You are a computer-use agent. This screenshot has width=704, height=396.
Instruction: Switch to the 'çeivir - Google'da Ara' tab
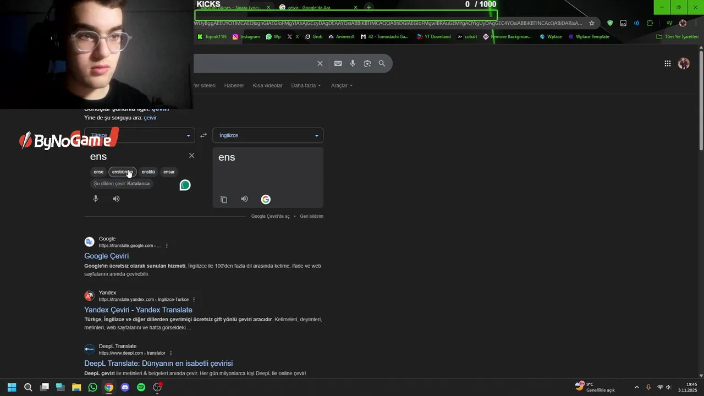click(x=309, y=8)
